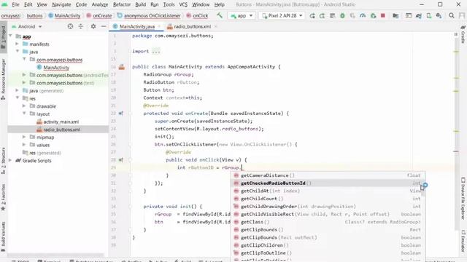Image resolution: width=467 pixels, height=262 pixels.
Task: Click the anonymous OnClickListener breadcrumb
Action: point(149,15)
